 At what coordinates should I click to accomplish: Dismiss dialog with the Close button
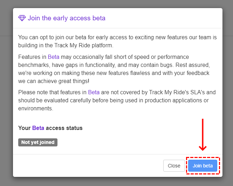click(174, 166)
